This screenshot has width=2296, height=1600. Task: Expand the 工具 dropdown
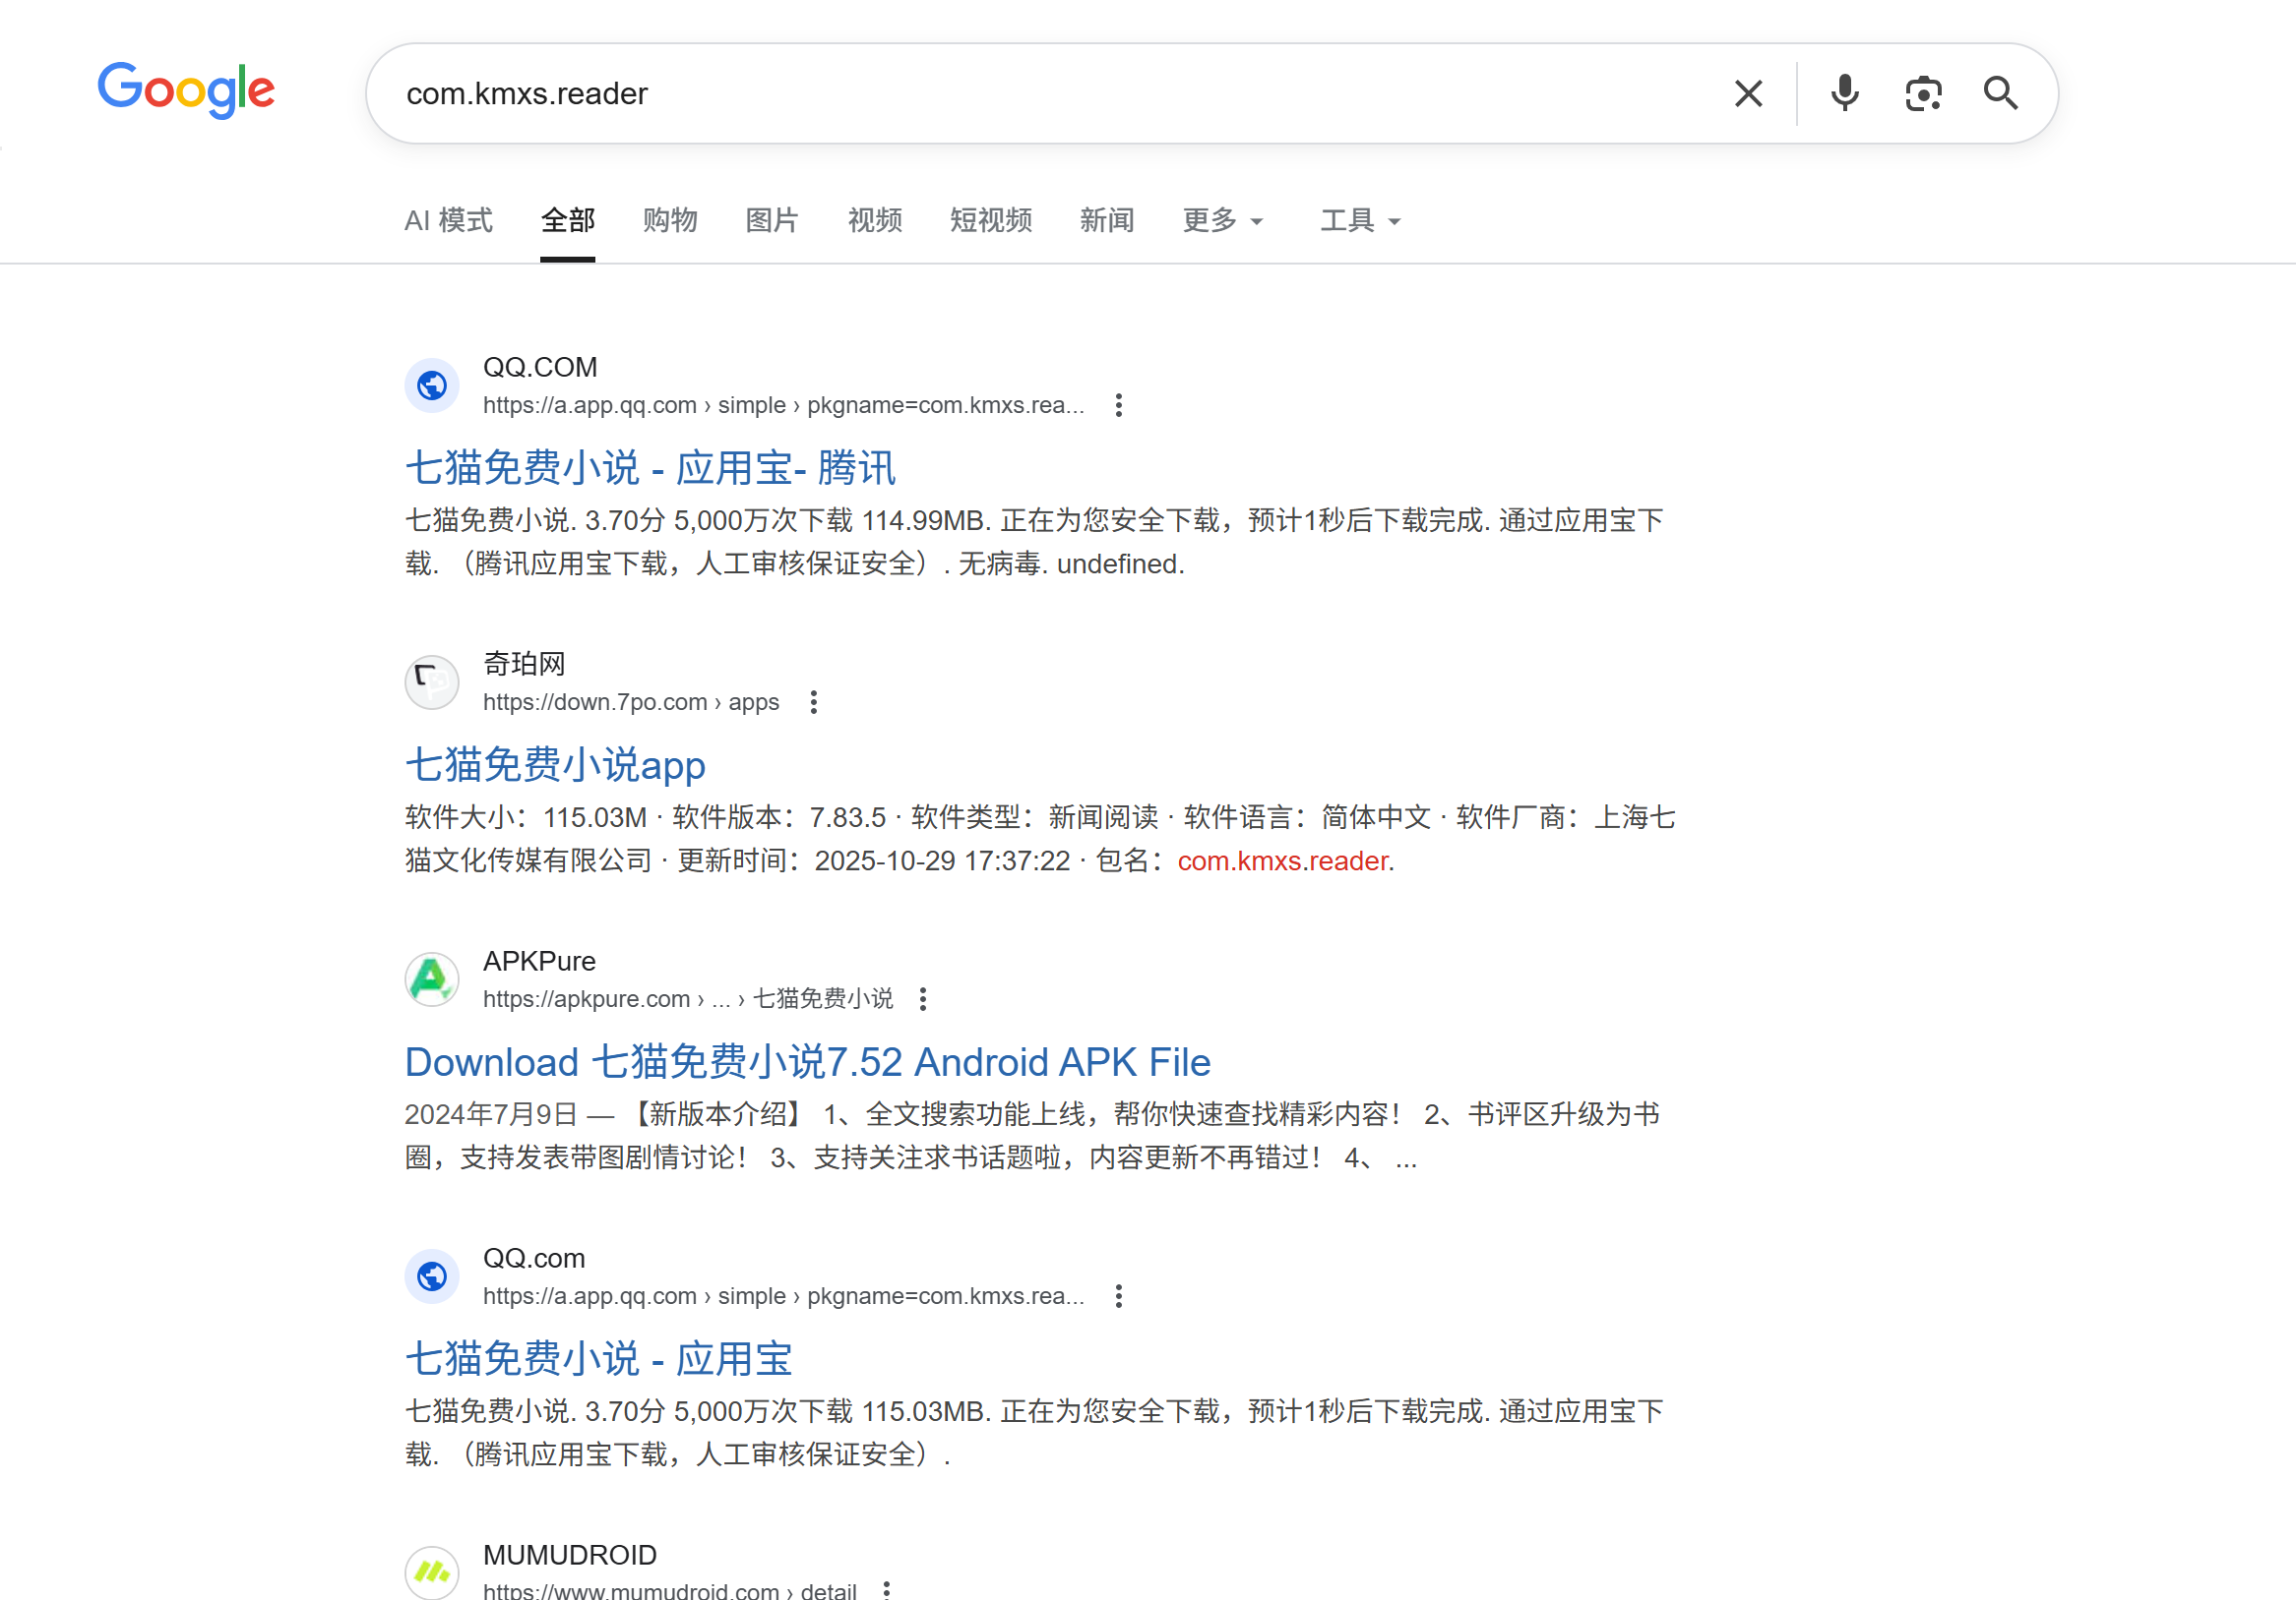[1359, 220]
